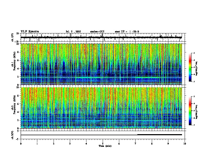Click the time axis tick label "1"
This screenshot has width=208, height=161.
point(37,144)
